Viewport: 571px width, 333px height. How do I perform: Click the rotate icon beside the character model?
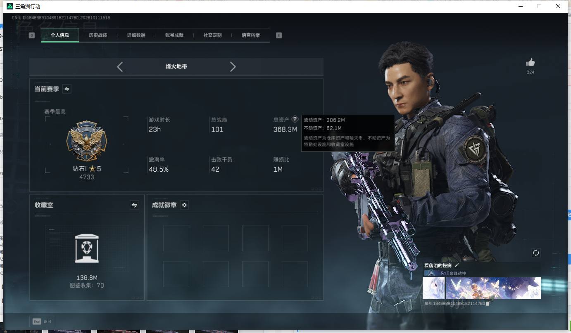point(536,253)
